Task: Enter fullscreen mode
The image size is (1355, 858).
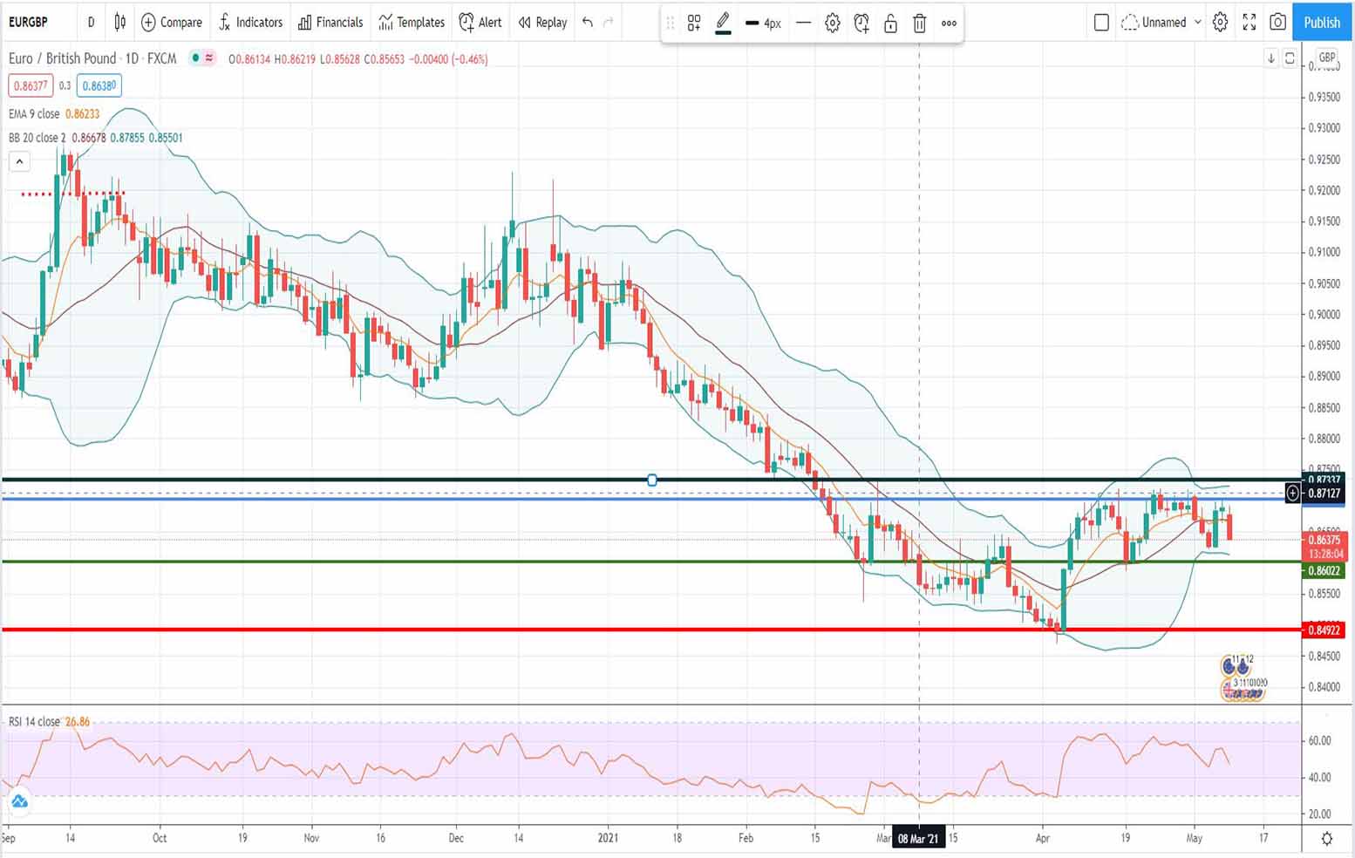Action: tap(1249, 23)
